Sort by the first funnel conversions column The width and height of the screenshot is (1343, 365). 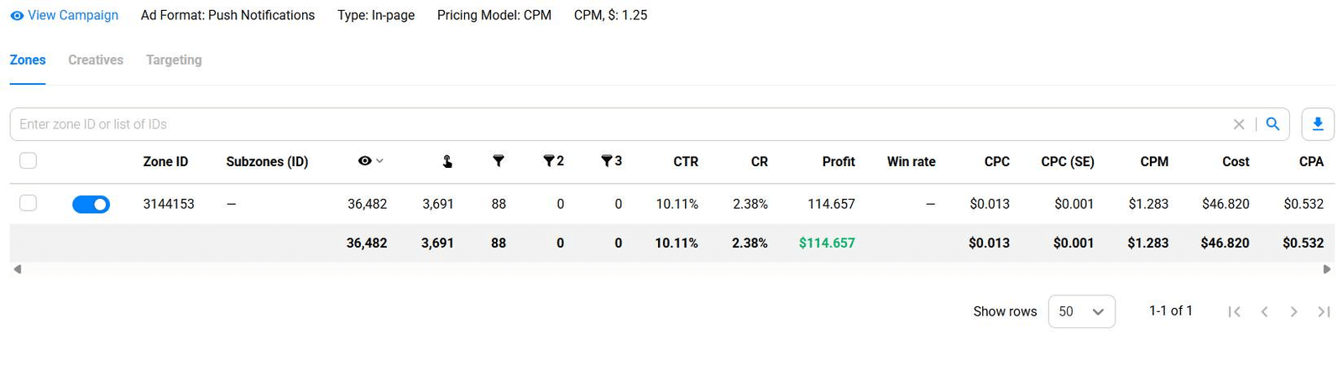pos(498,161)
